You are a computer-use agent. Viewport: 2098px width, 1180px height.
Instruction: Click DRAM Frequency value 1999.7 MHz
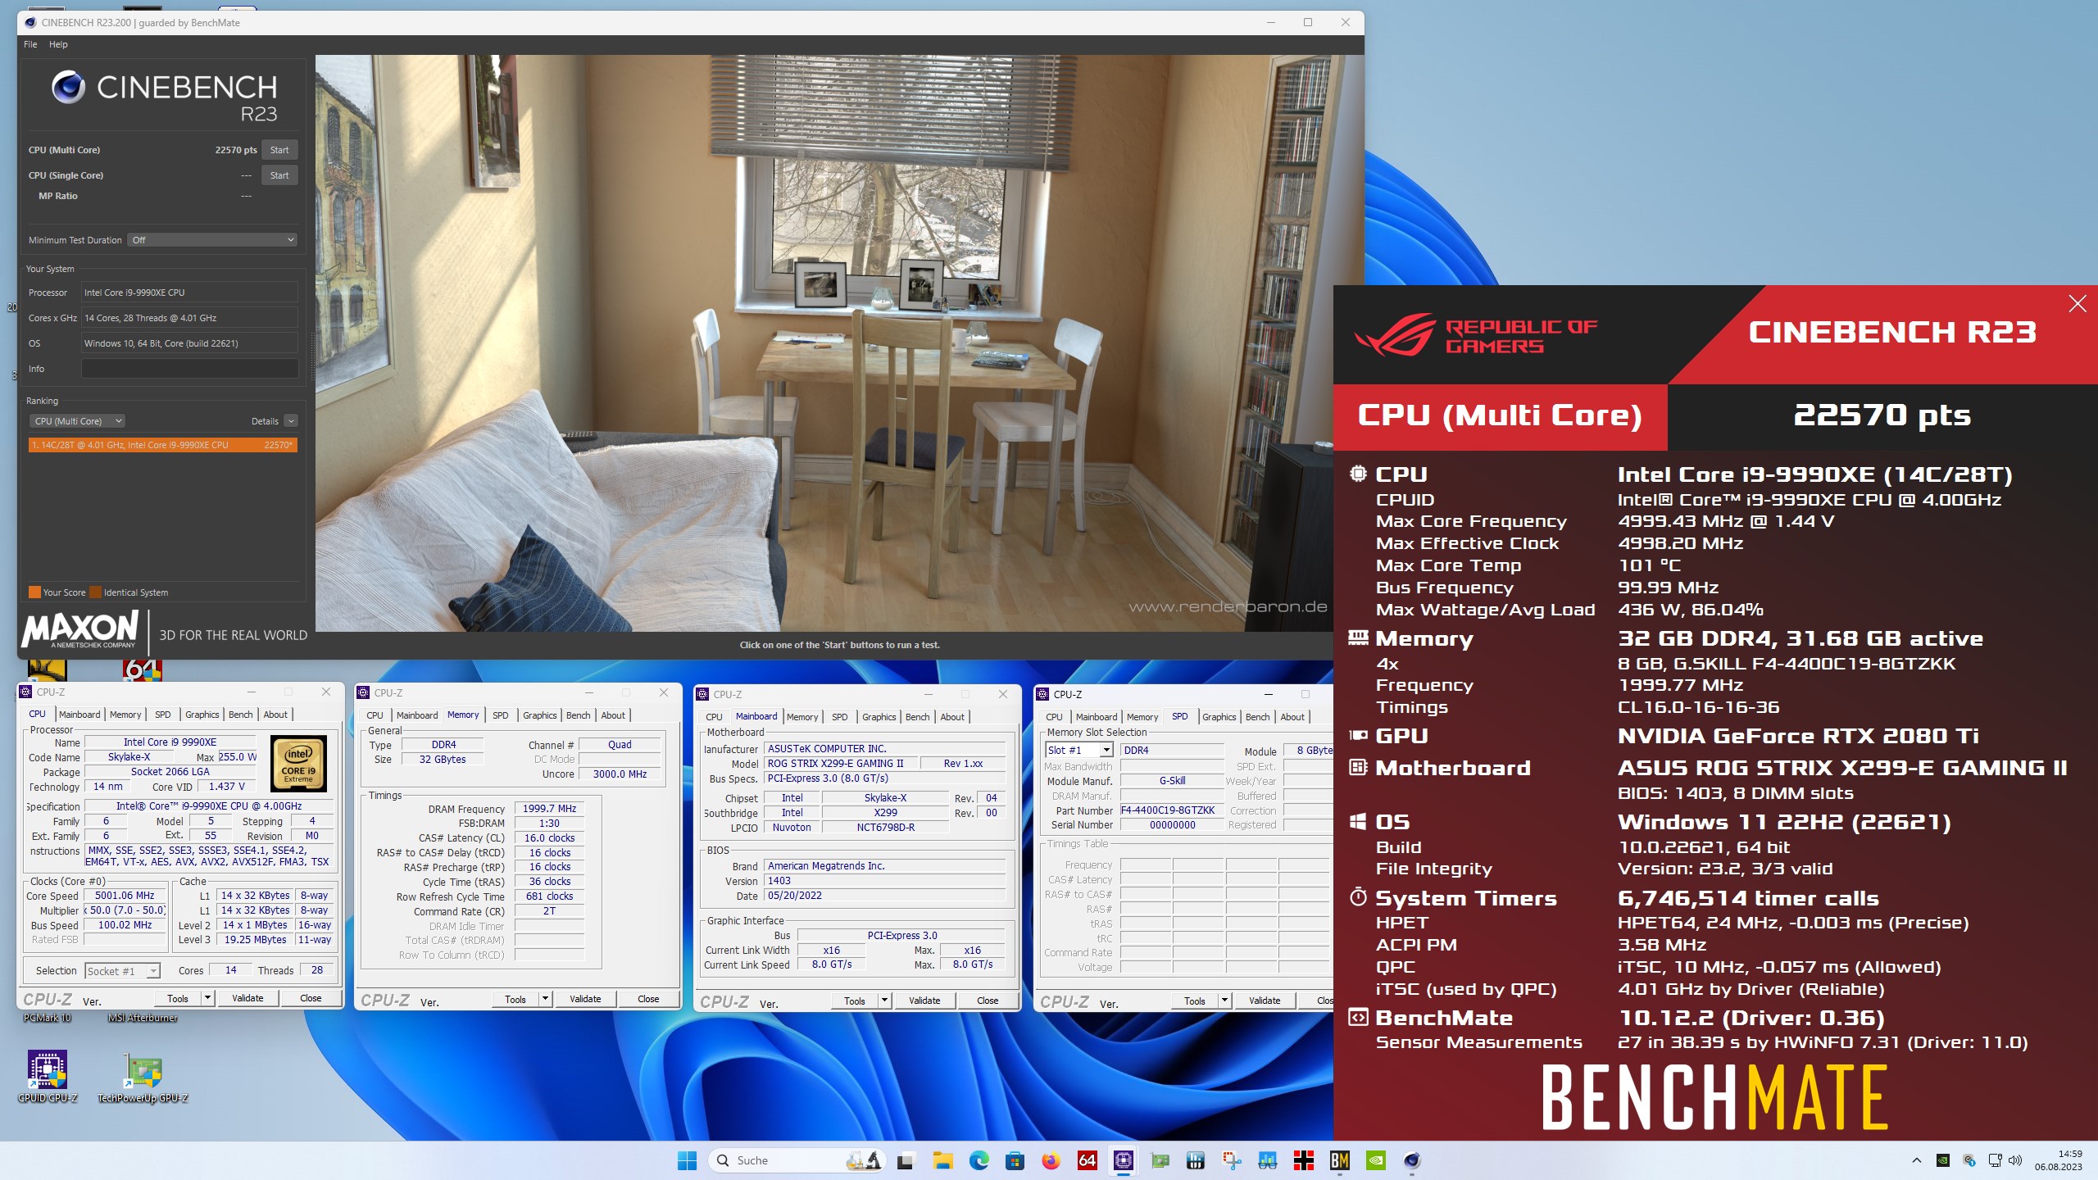pyautogui.click(x=550, y=809)
